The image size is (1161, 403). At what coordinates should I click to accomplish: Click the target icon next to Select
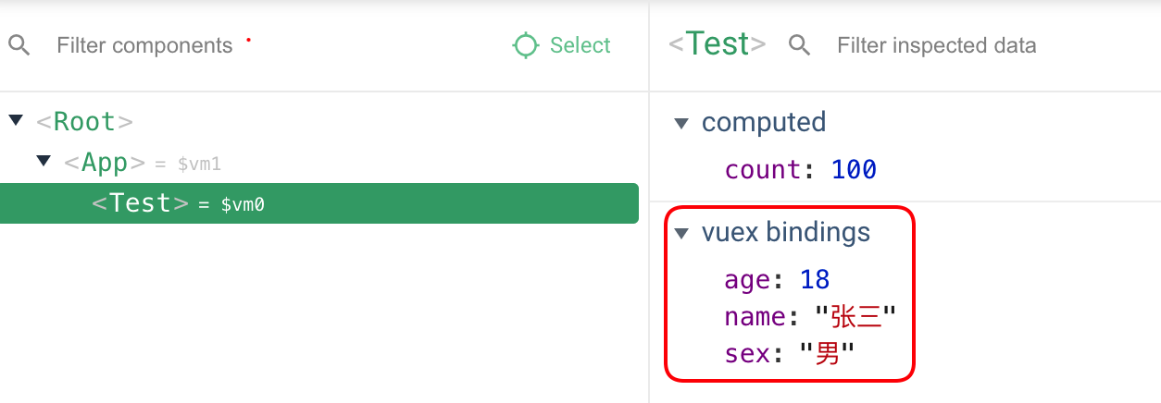525,45
